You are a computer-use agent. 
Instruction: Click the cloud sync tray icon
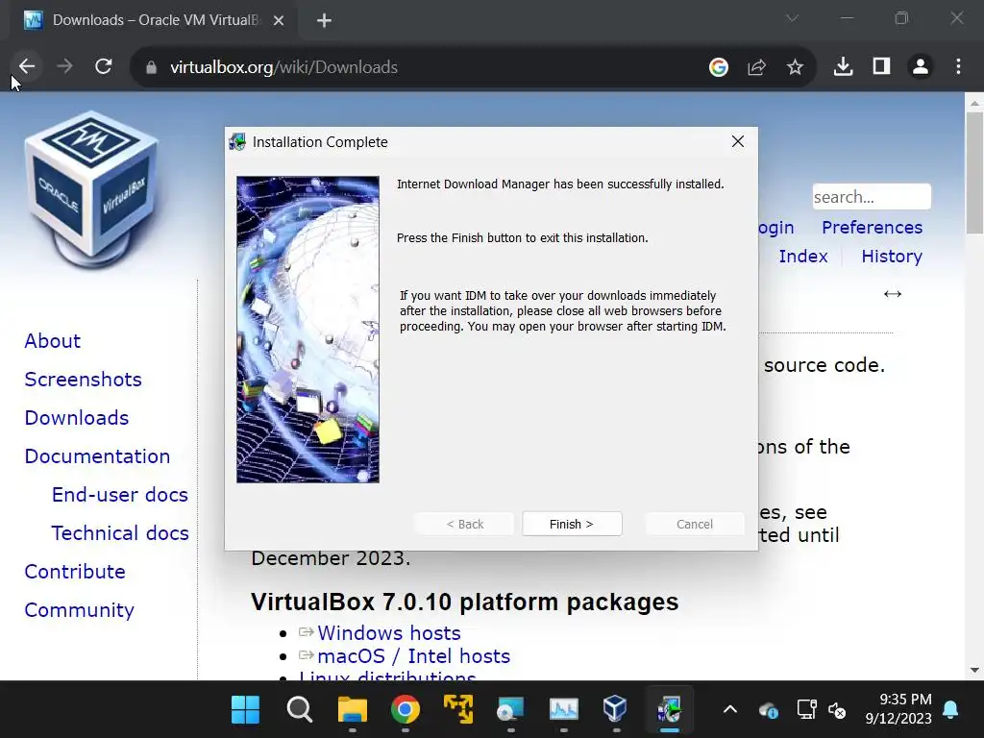[x=768, y=710]
